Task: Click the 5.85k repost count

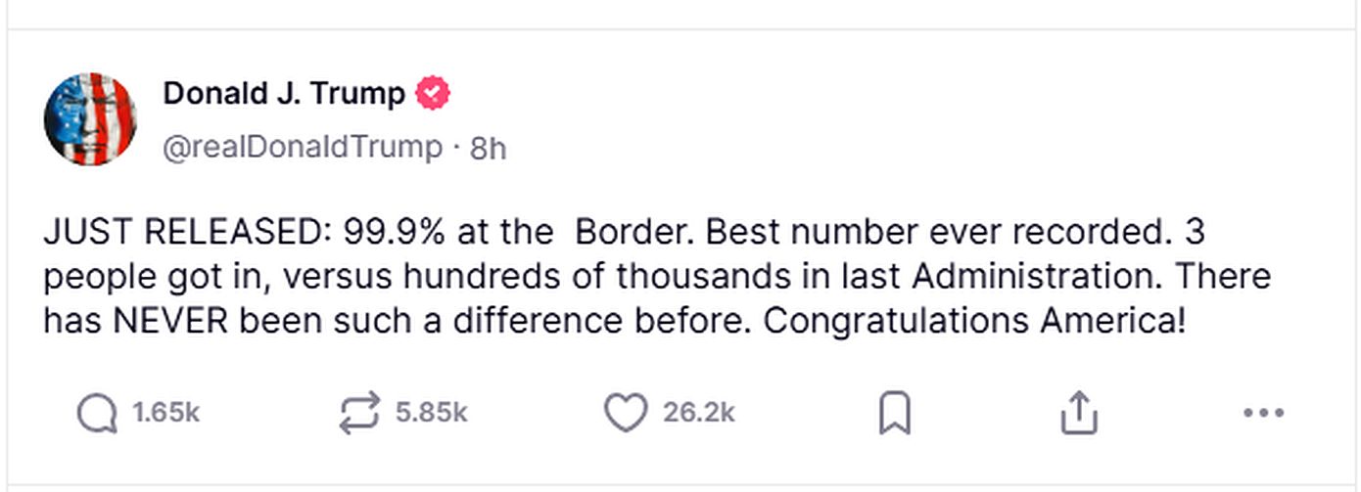Action: 432,414
